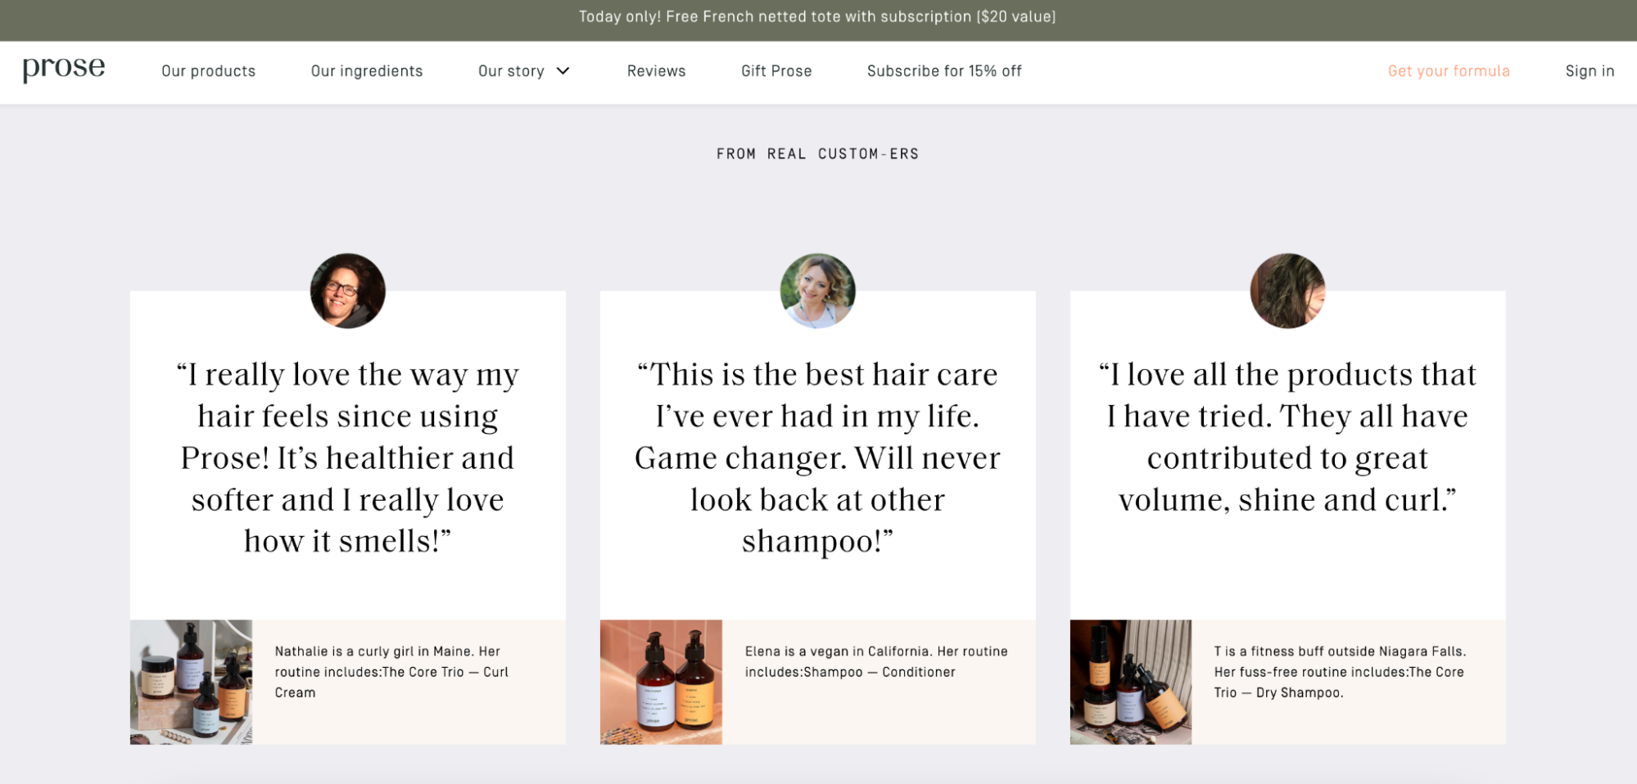This screenshot has width=1637, height=784.
Task: Open T's Core Trio Dry Shampoo photo
Action: click(x=1131, y=682)
